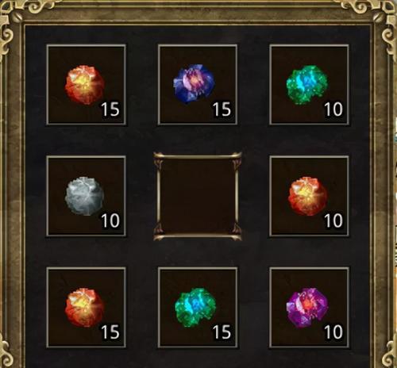Choose the magenta purple gem

click(x=307, y=308)
